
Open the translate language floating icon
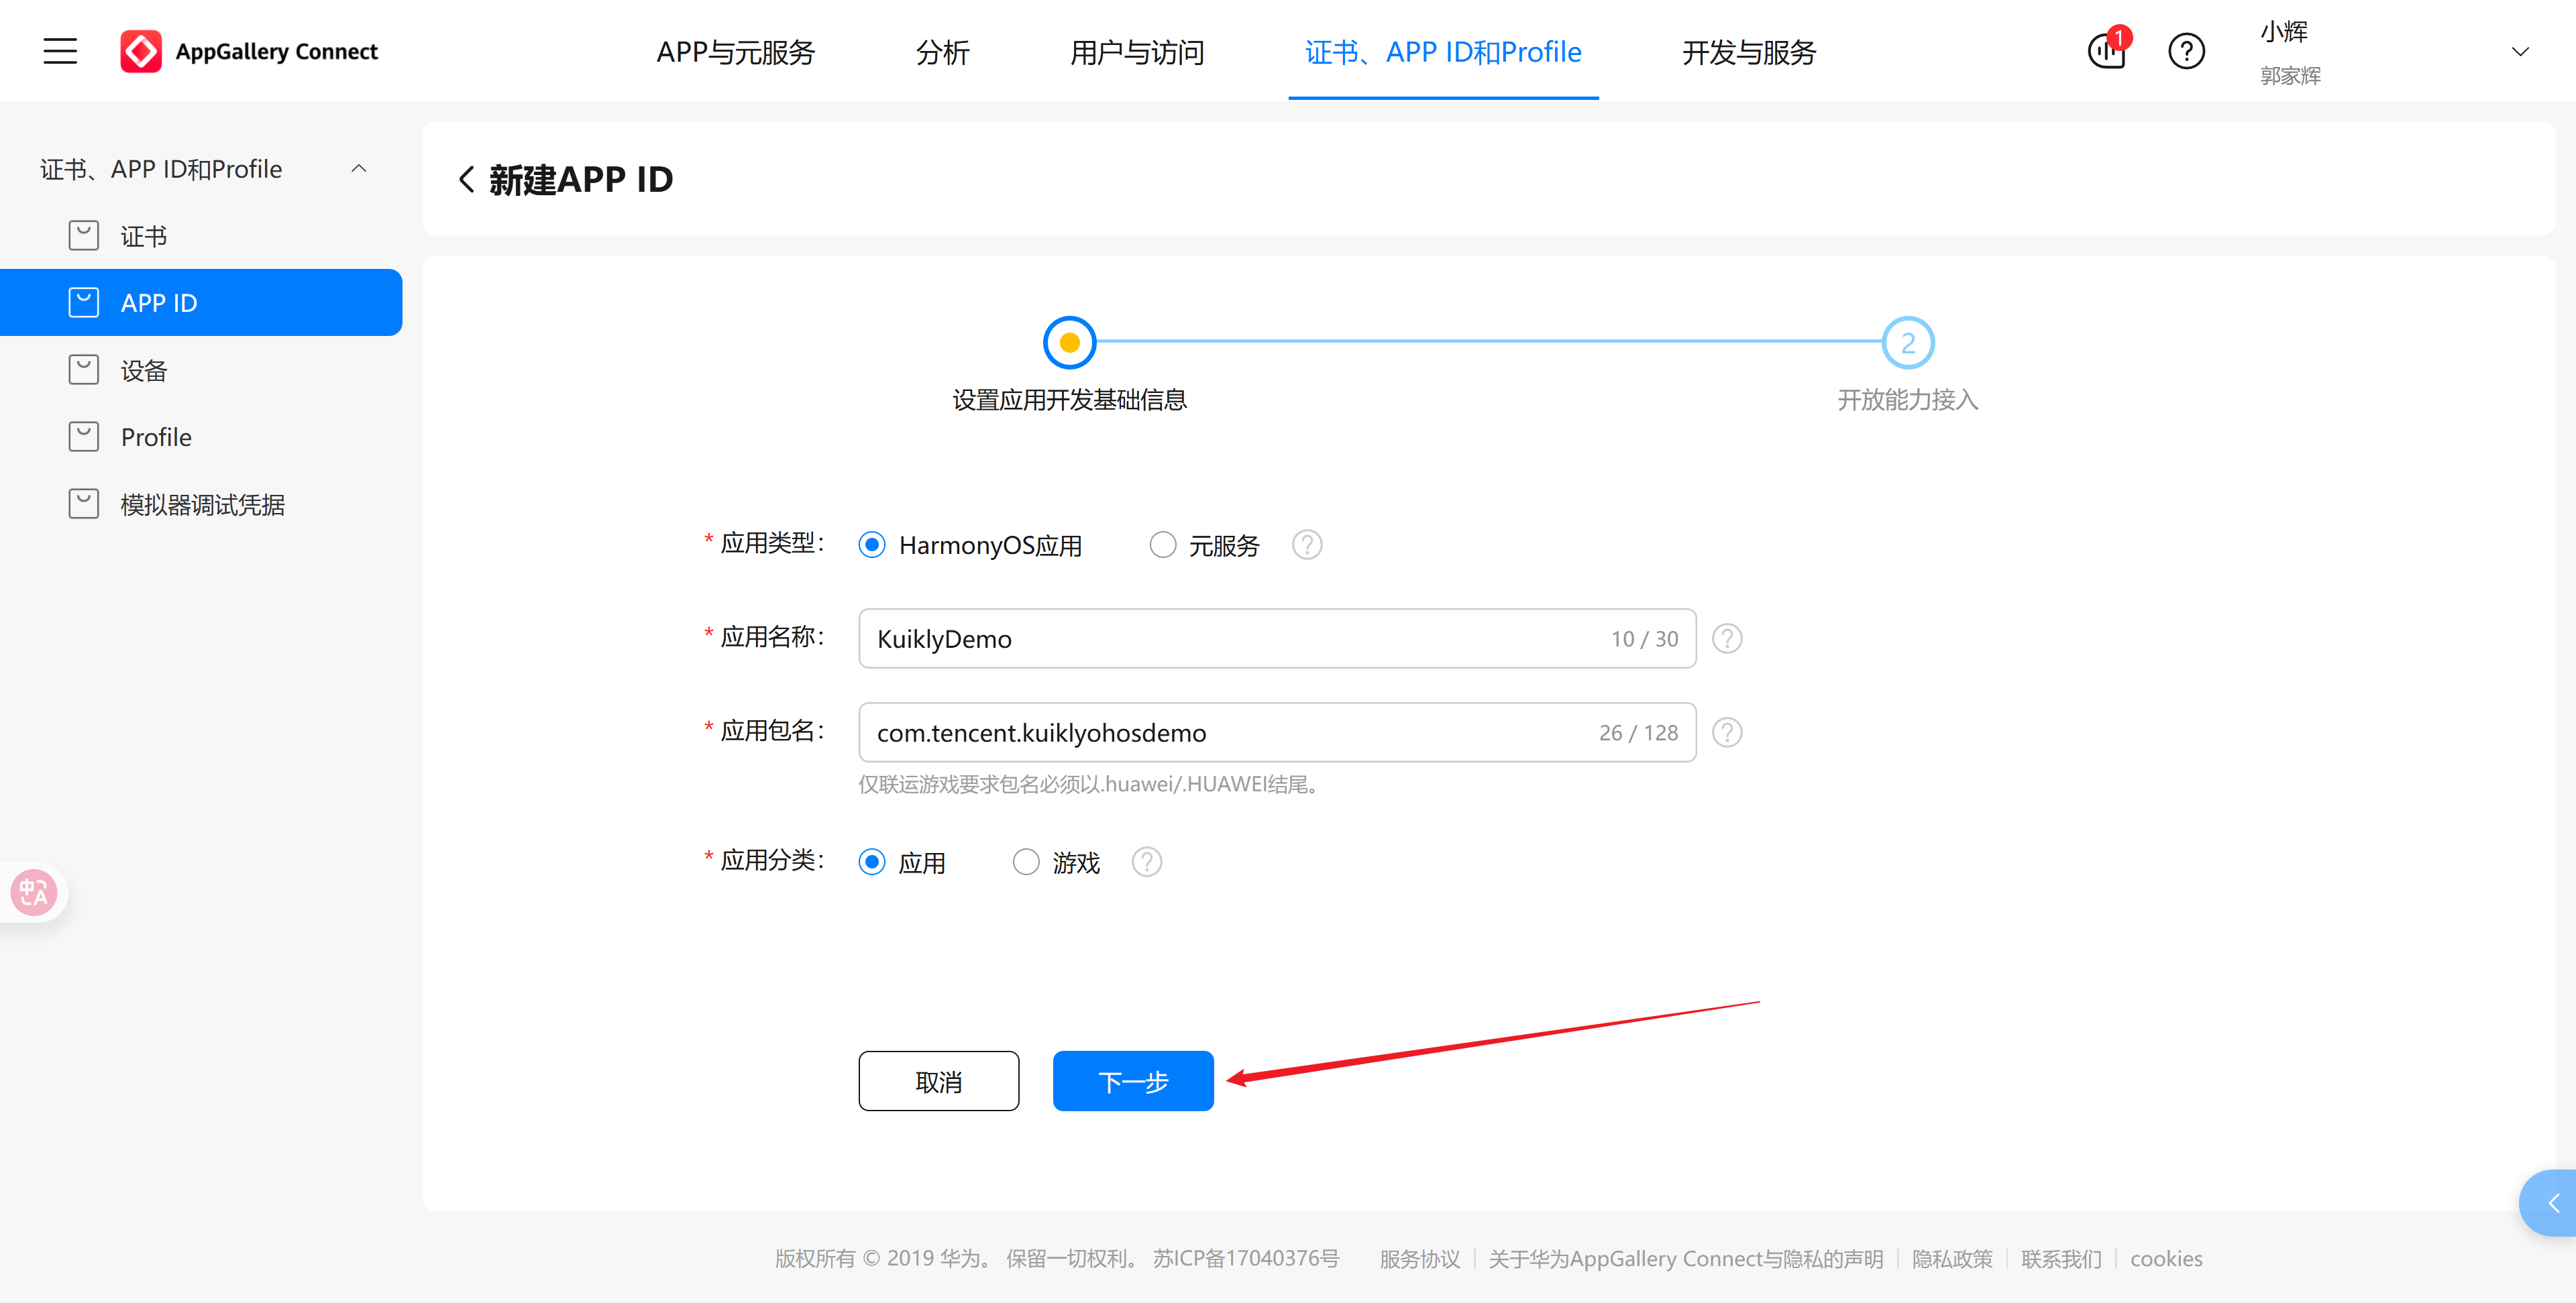tap(33, 892)
